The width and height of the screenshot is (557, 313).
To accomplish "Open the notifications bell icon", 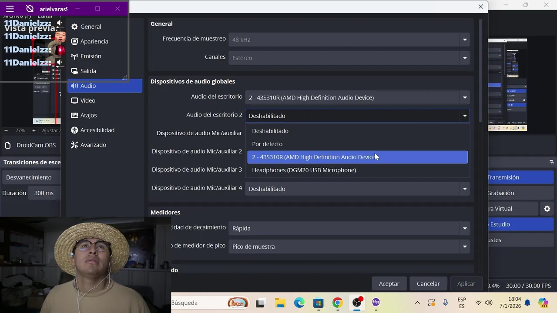I will point(527,303).
